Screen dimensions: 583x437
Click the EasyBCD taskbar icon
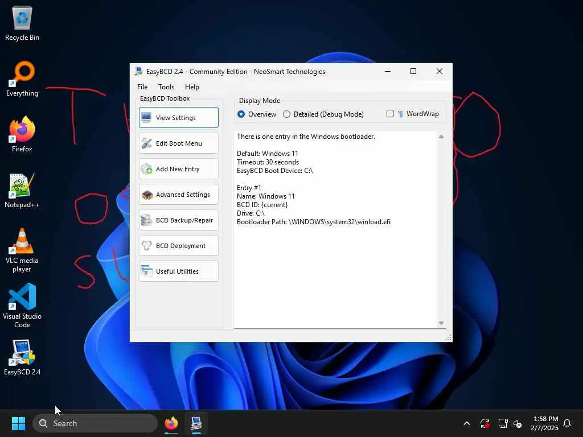[x=196, y=423]
